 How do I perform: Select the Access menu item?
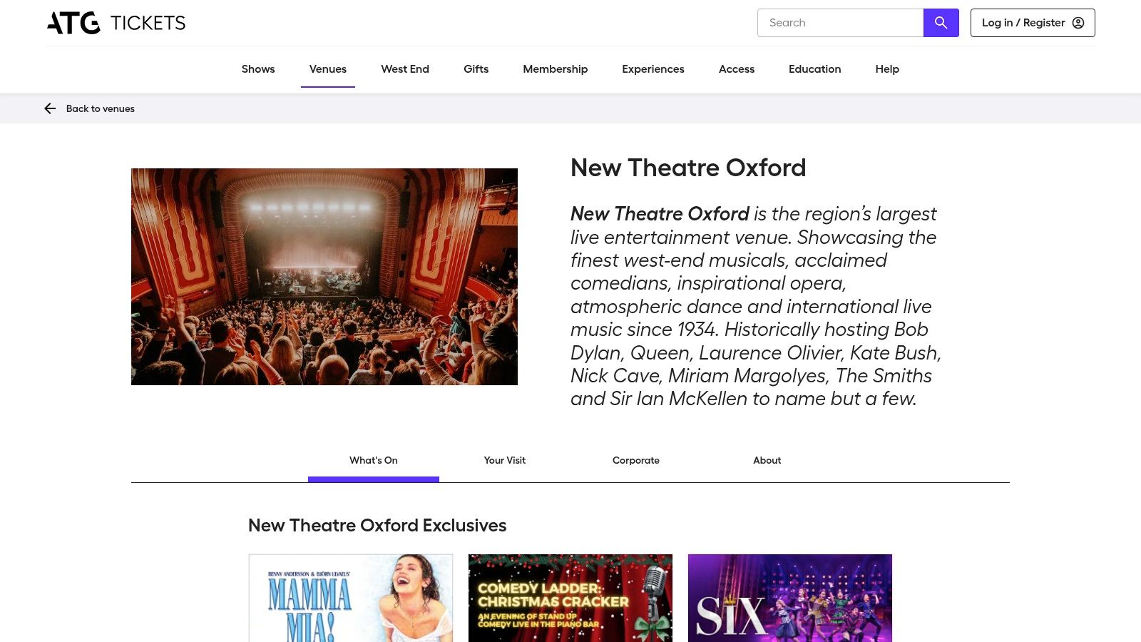point(736,69)
